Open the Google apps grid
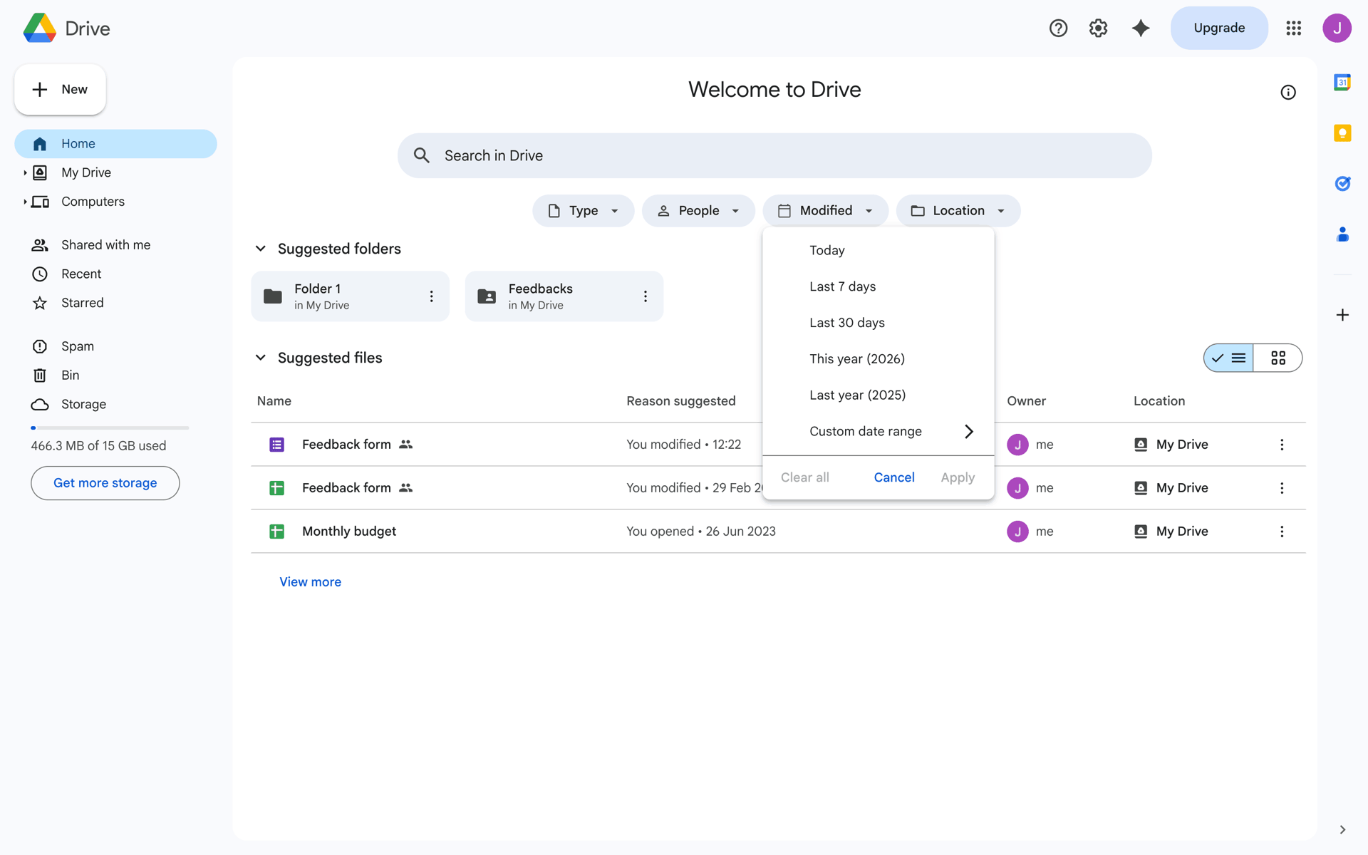This screenshot has width=1368, height=855. tap(1294, 28)
